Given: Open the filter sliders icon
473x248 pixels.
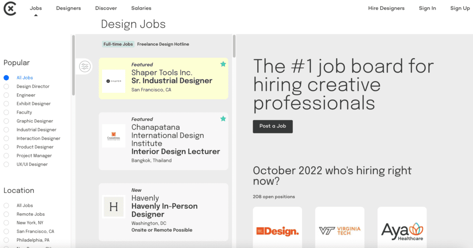Looking at the screenshot, I should click(85, 67).
